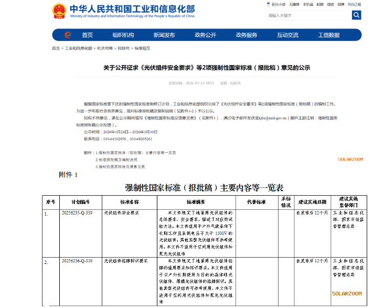This screenshot has height=308, width=384.
Task: Click the search magnifier icon
Action: tap(356, 15)
